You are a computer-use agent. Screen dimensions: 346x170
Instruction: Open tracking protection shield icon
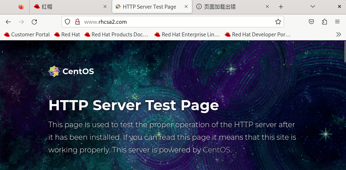pos(67,22)
